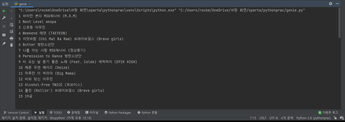Restore layout icon in left sidebar
Screen dimensions: 345x122
(x=4, y=35)
